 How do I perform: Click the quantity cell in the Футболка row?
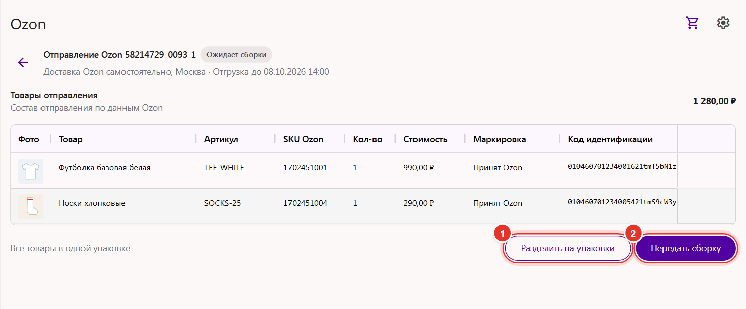[355, 168]
